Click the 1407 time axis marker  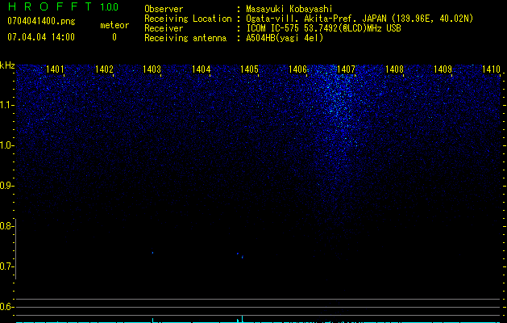pos(346,69)
